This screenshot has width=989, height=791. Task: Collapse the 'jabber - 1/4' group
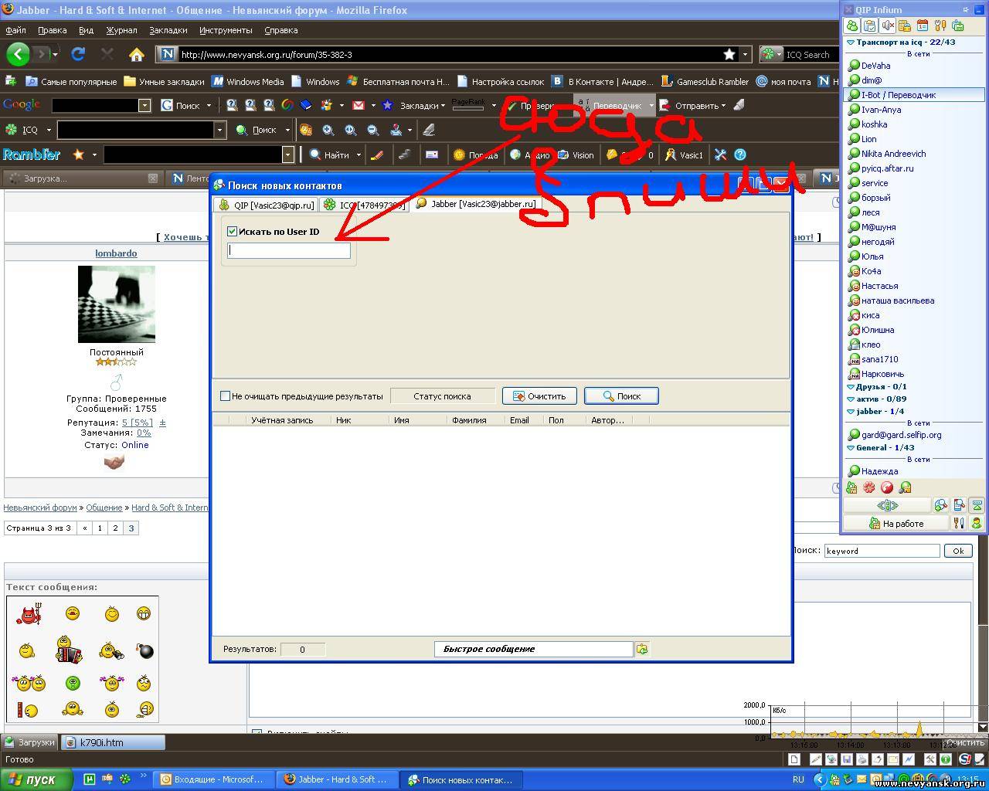pos(851,411)
